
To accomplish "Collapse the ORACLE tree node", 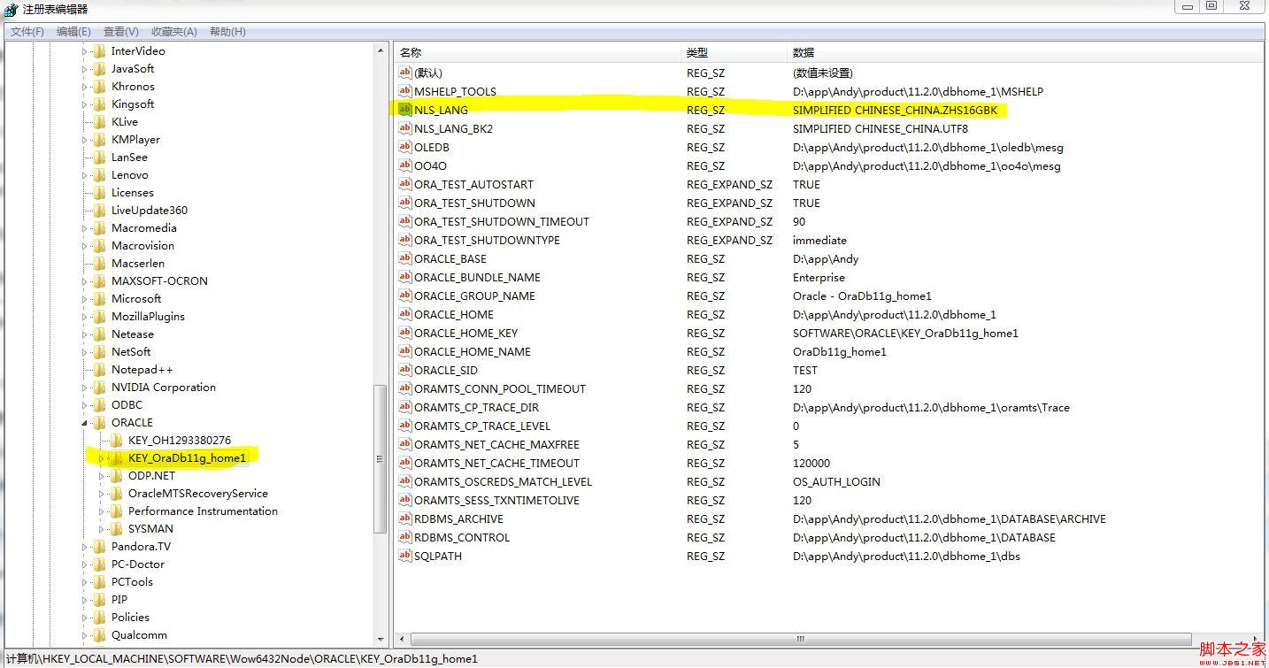I will 85,423.
